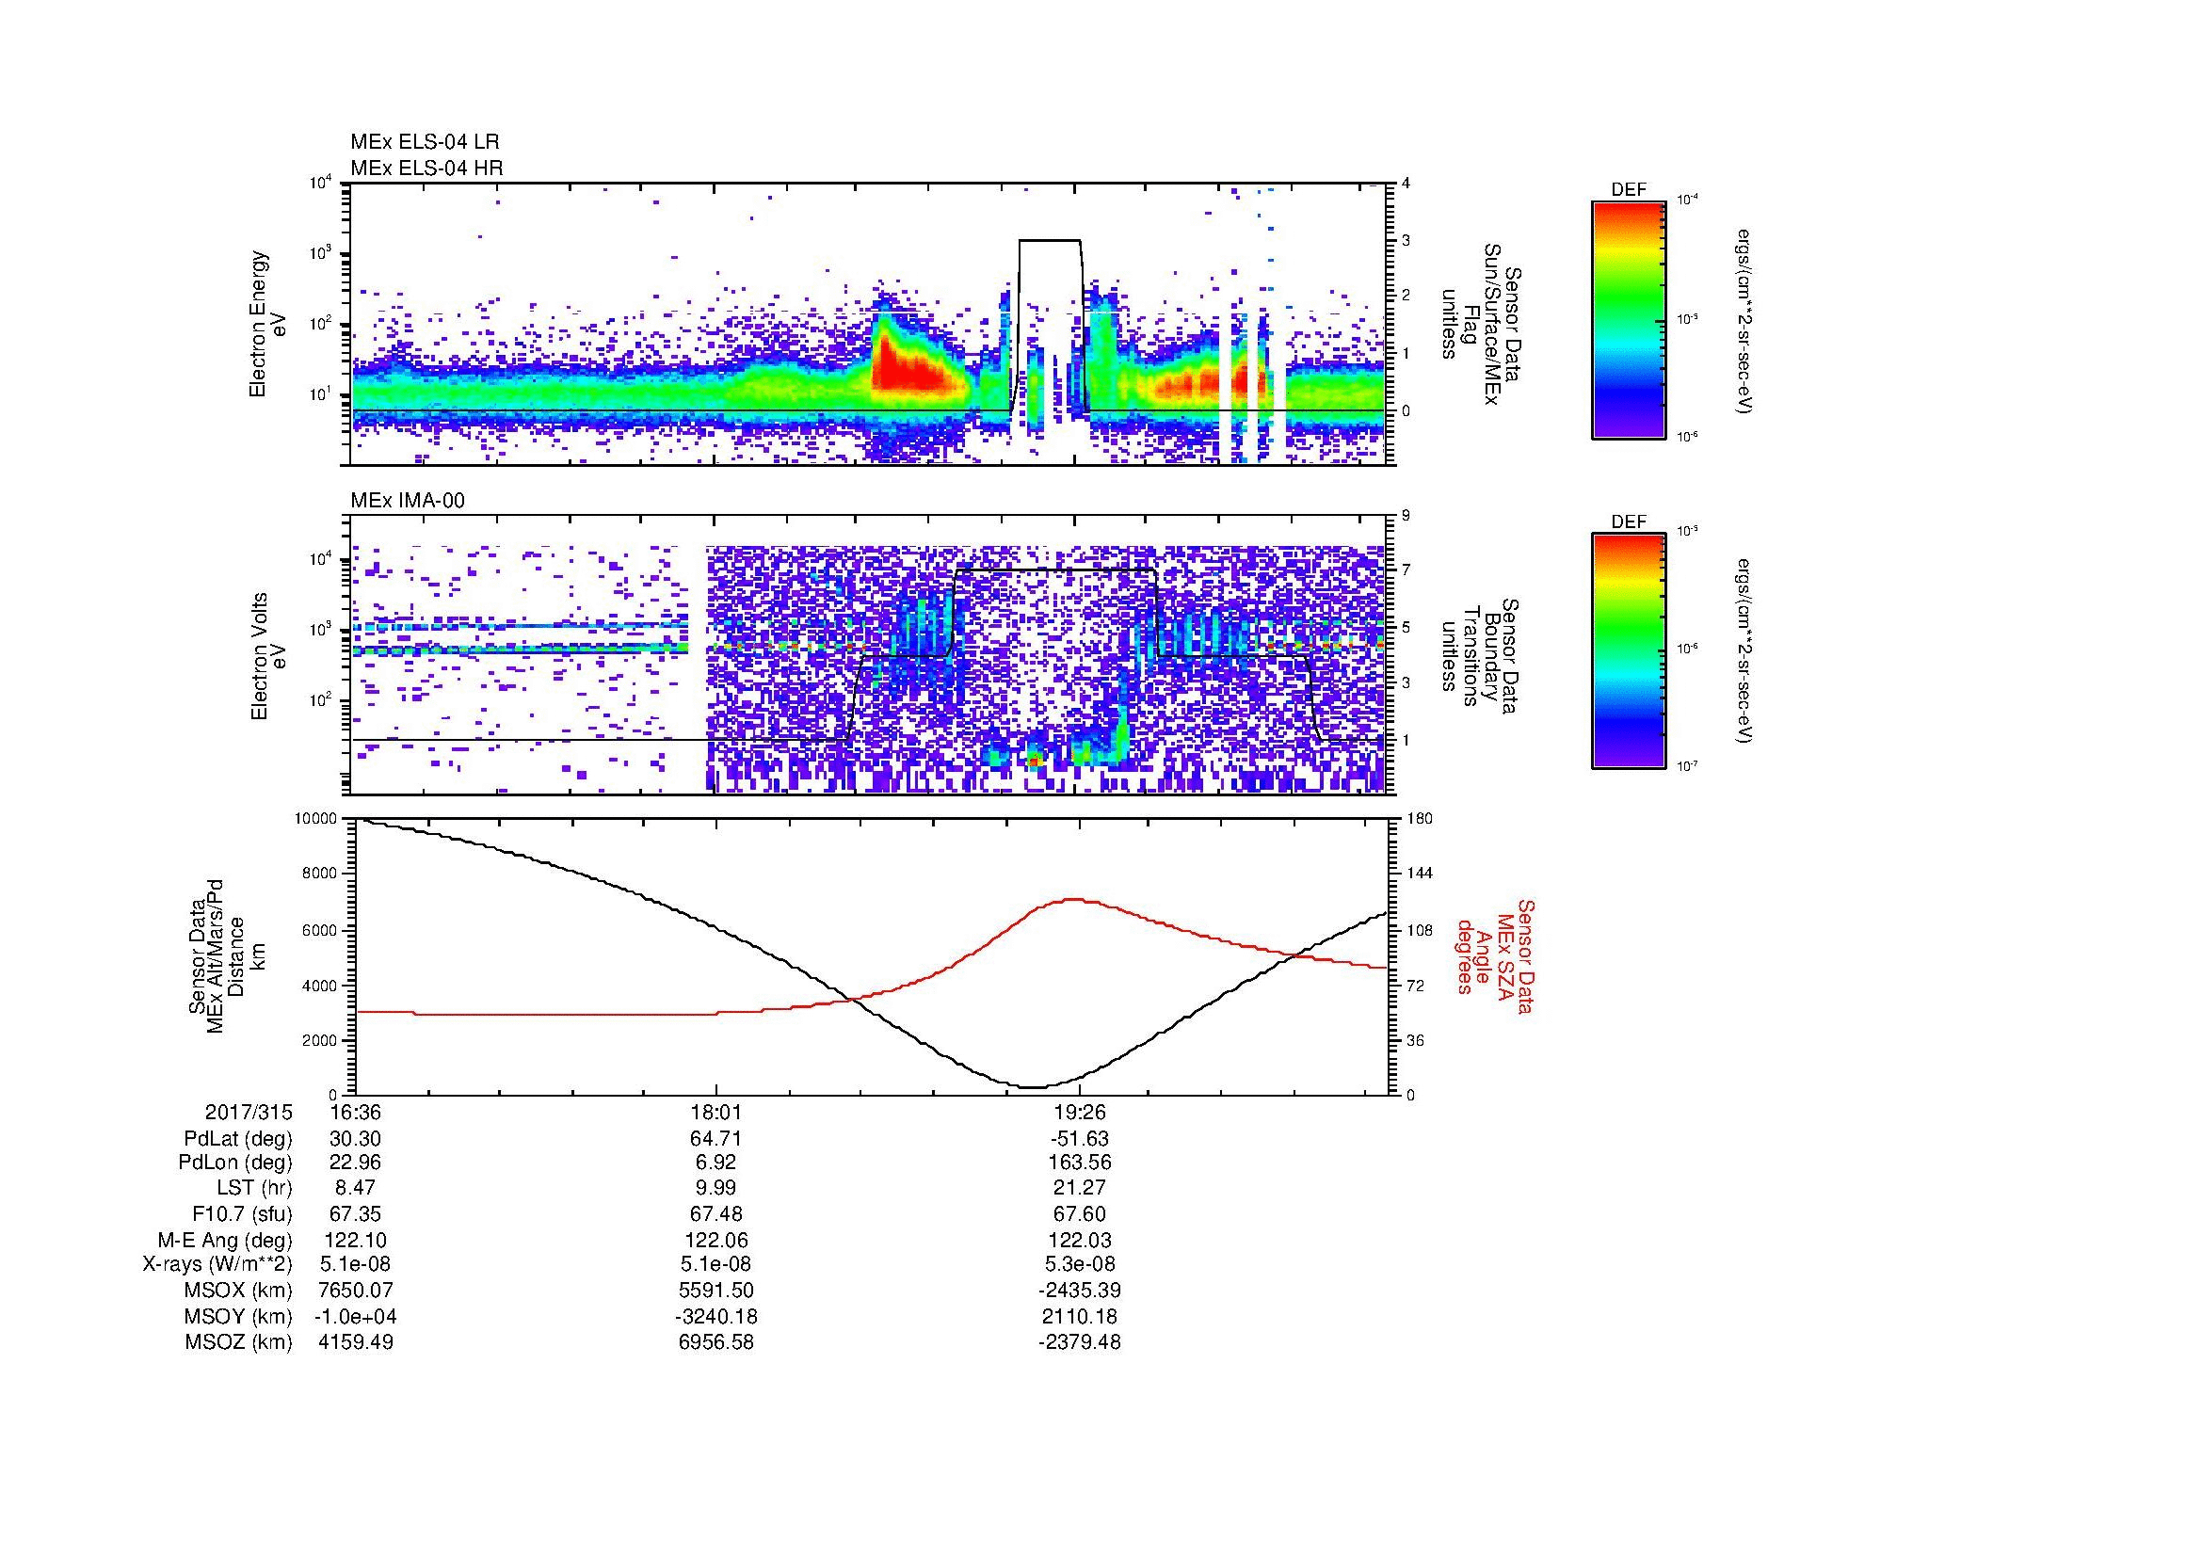Viewport: 2202px width, 1556px height.
Task: Click M-E Ang value 122.10
Action: pyautogui.click(x=356, y=1240)
